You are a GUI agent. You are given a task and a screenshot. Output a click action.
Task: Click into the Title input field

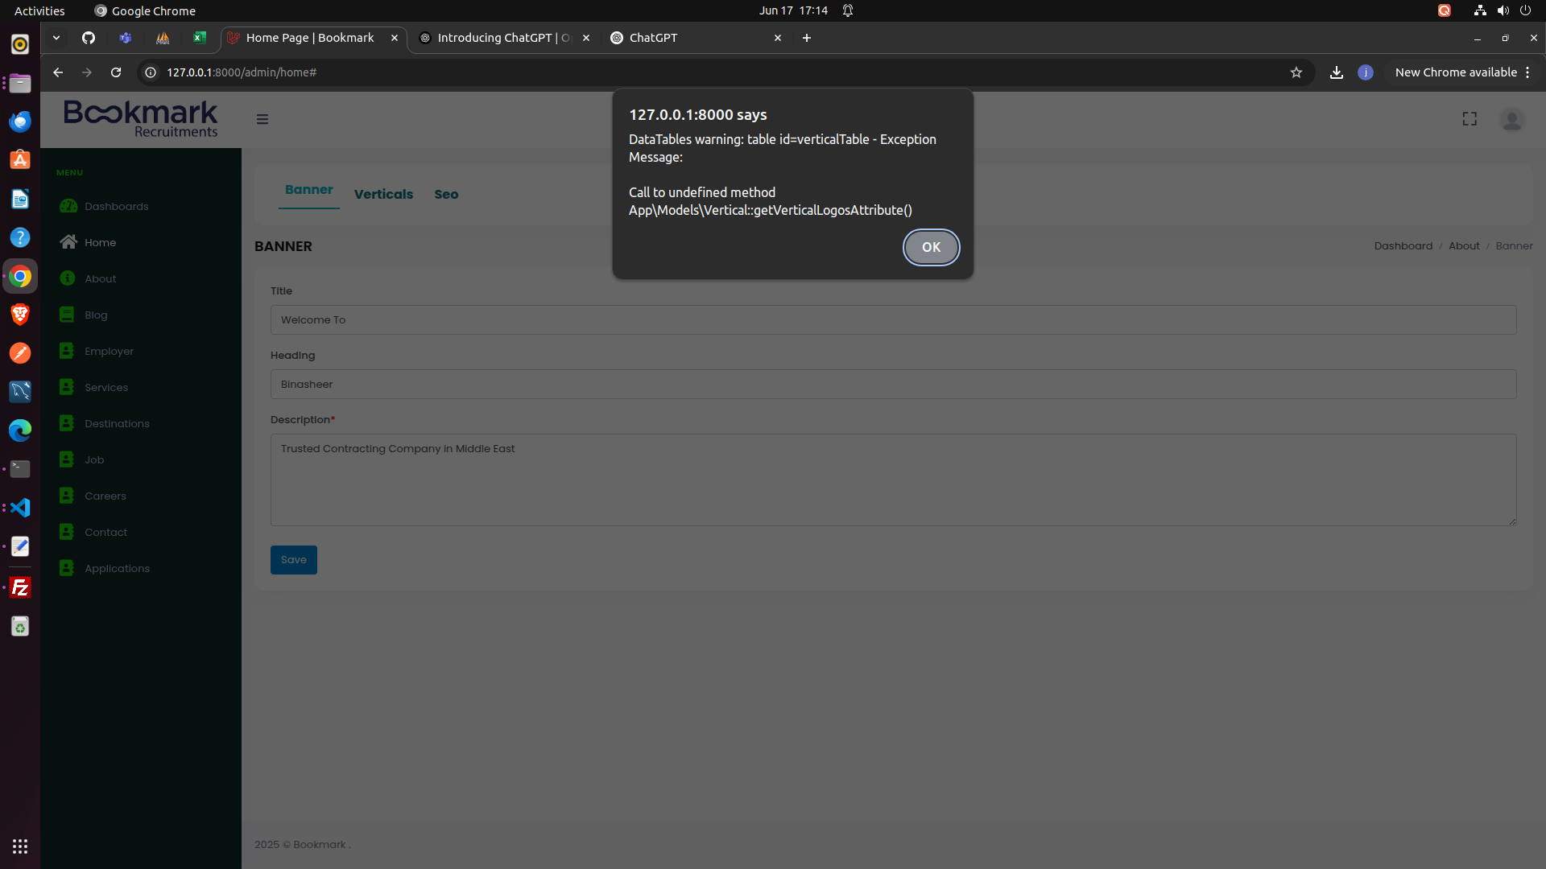tap(893, 319)
